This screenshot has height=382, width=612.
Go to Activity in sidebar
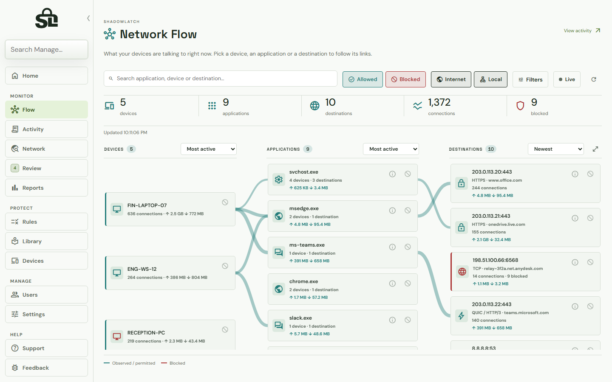pos(46,129)
